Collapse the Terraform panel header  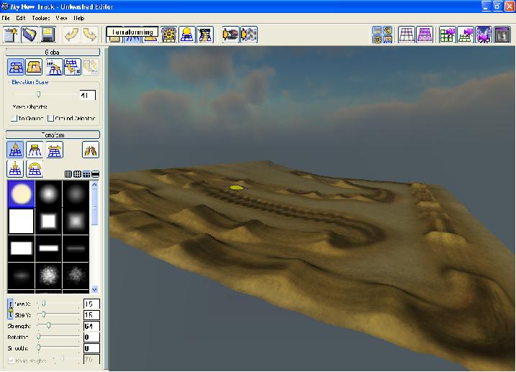53,135
